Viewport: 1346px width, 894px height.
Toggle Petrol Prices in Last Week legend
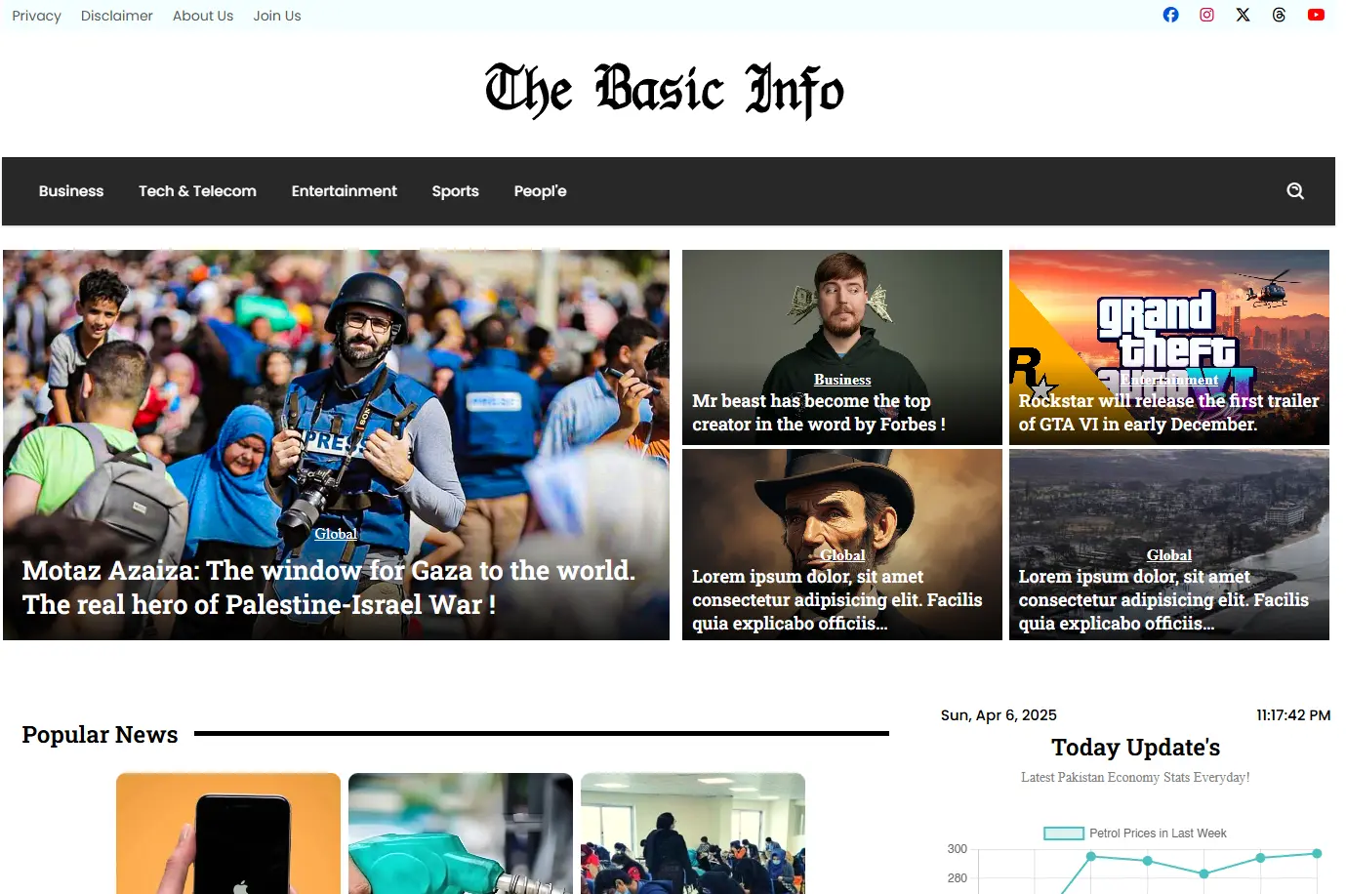pyautogui.click(x=1135, y=833)
